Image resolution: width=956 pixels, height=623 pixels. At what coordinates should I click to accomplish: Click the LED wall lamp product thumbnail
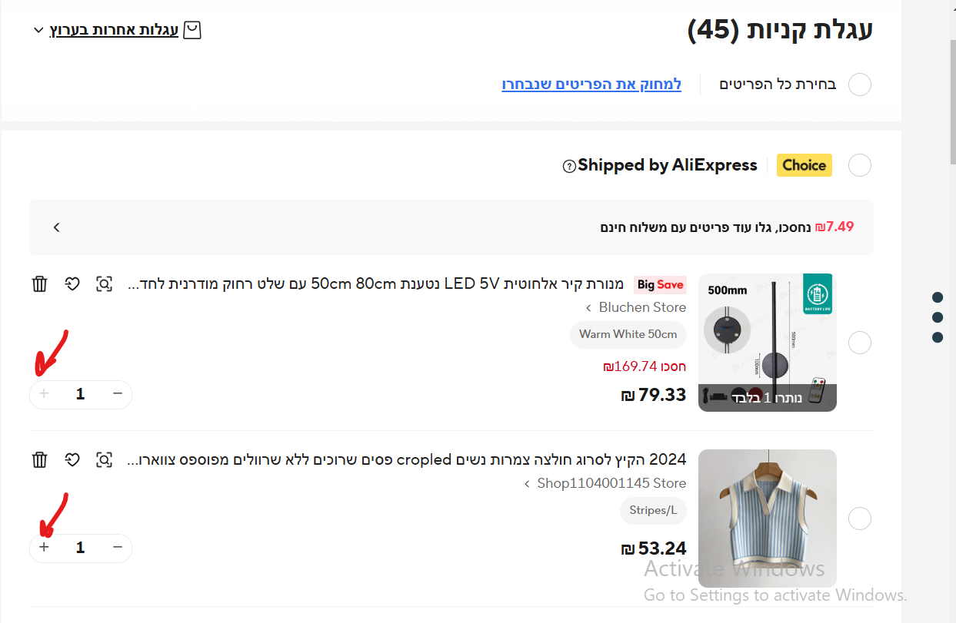(767, 343)
